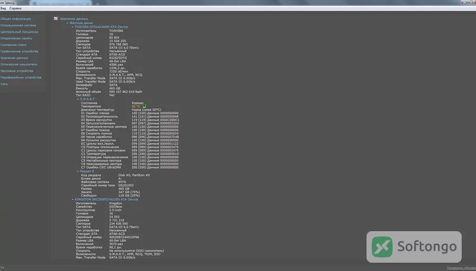
Task: Select the row 0C Циклы вкл./выкл.
Action: point(130,144)
